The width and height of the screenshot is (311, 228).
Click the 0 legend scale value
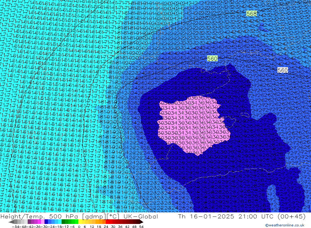pos(79,227)
